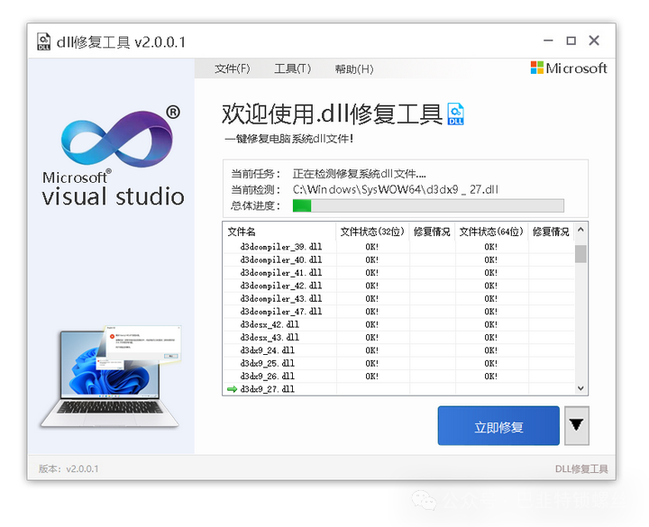The width and height of the screenshot is (649, 527).
Task: Select the d3dx9_24.dll row
Action: click(398, 350)
